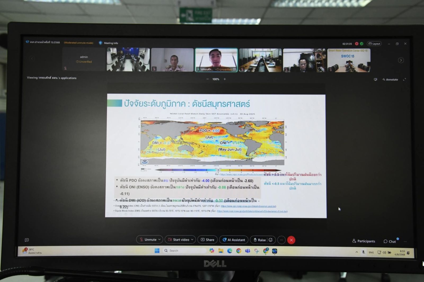Enter full screen for shared content
The height and width of the screenshot is (282, 424).
[404, 79]
